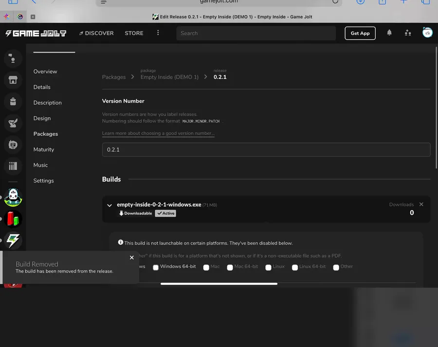Open the grid playlists sidebar icon
This screenshot has height=347, width=438.
tap(13, 166)
